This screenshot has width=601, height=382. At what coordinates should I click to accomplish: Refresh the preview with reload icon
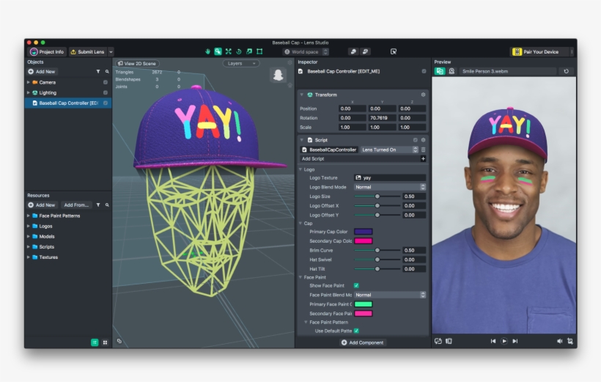(x=566, y=71)
